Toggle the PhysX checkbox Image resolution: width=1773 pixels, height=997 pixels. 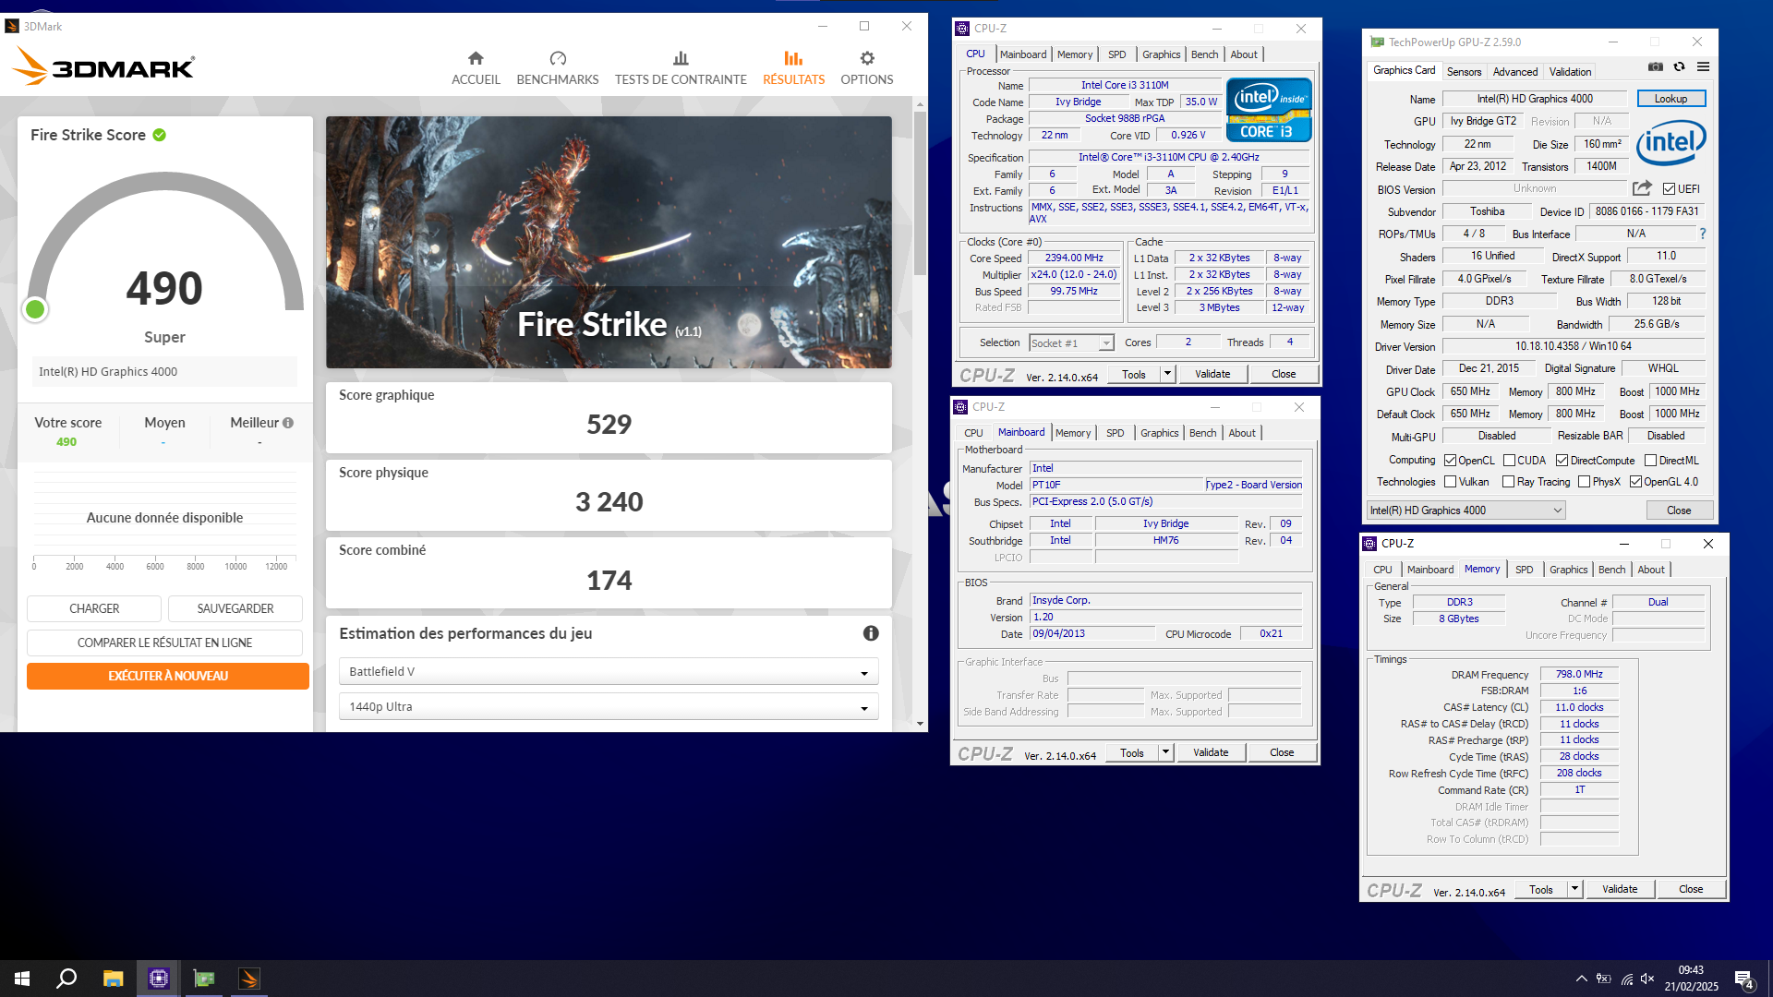pos(1584,482)
